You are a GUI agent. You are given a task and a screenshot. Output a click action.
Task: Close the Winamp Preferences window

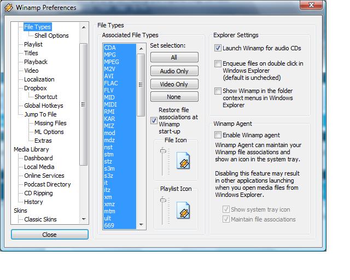pos(311,5)
